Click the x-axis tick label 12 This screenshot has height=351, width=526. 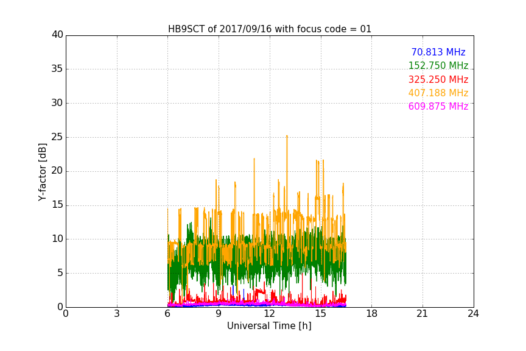[x=269, y=314]
